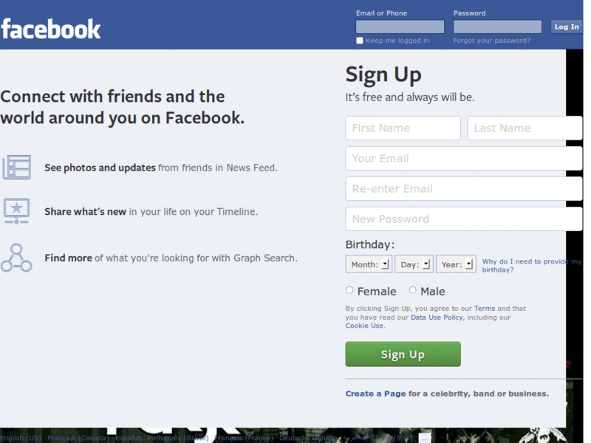This screenshot has width=591, height=443.
Task: Select the Male radio button
Action: click(x=412, y=290)
